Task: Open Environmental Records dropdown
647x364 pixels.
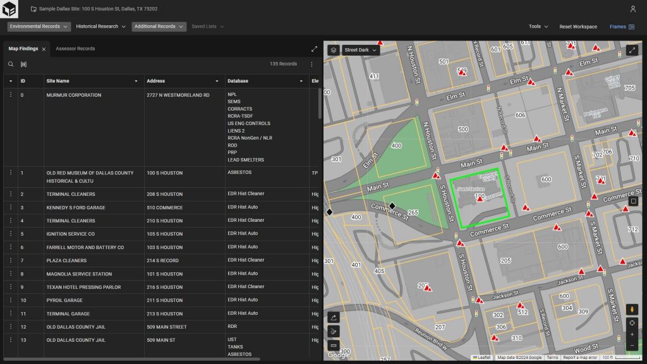Action: click(39, 27)
